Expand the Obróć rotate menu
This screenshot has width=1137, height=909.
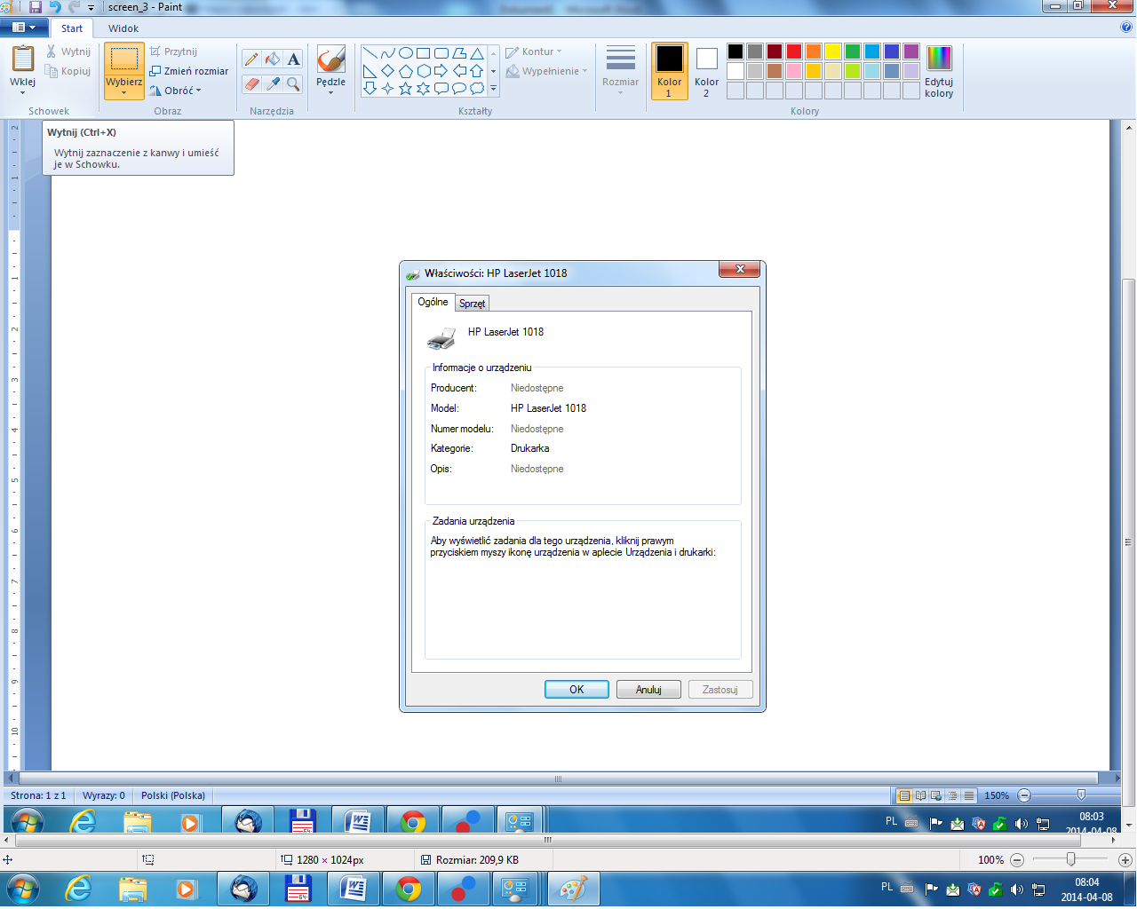tap(176, 91)
